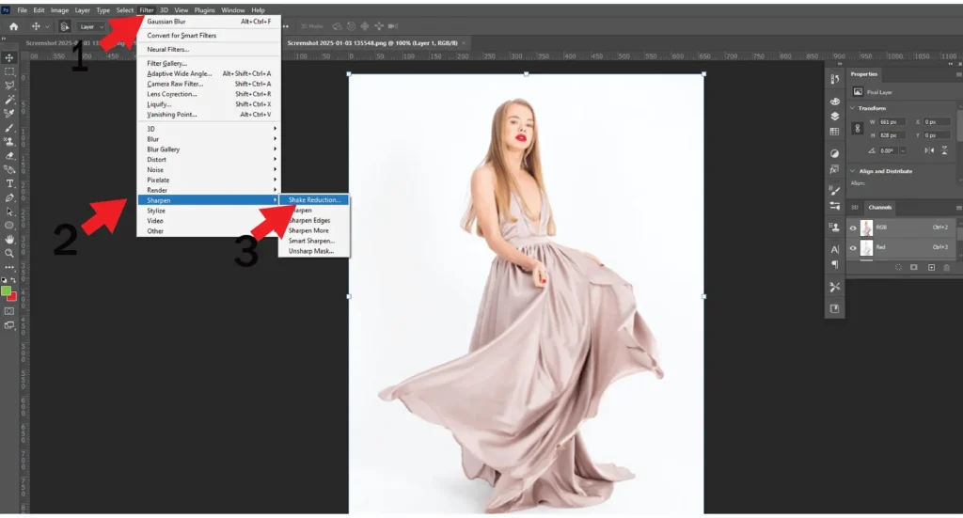Choose Smart Sharpen from the submenu
The image size is (963, 518).
pyautogui.click(x=310, y=241)
